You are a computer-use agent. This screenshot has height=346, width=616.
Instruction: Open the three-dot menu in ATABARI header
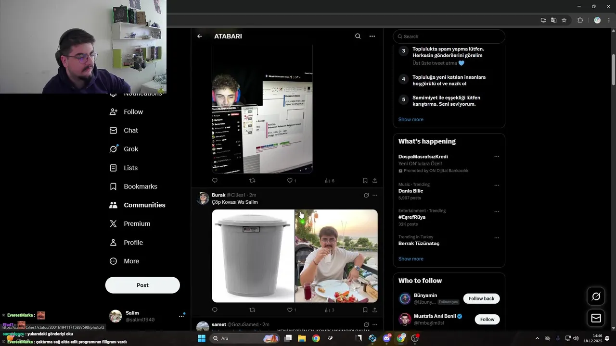pos(372,36)
